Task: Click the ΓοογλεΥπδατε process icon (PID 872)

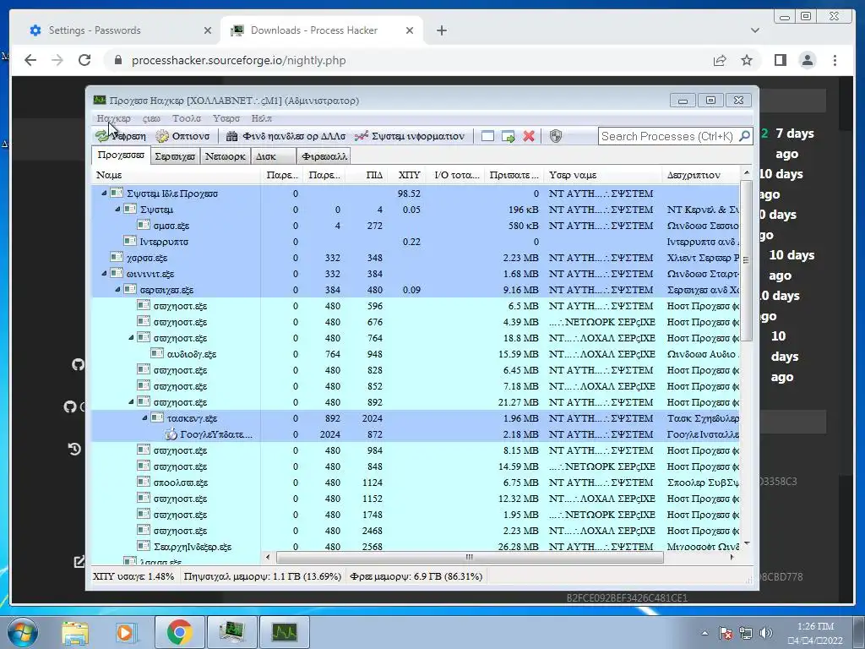Action: 171,434
